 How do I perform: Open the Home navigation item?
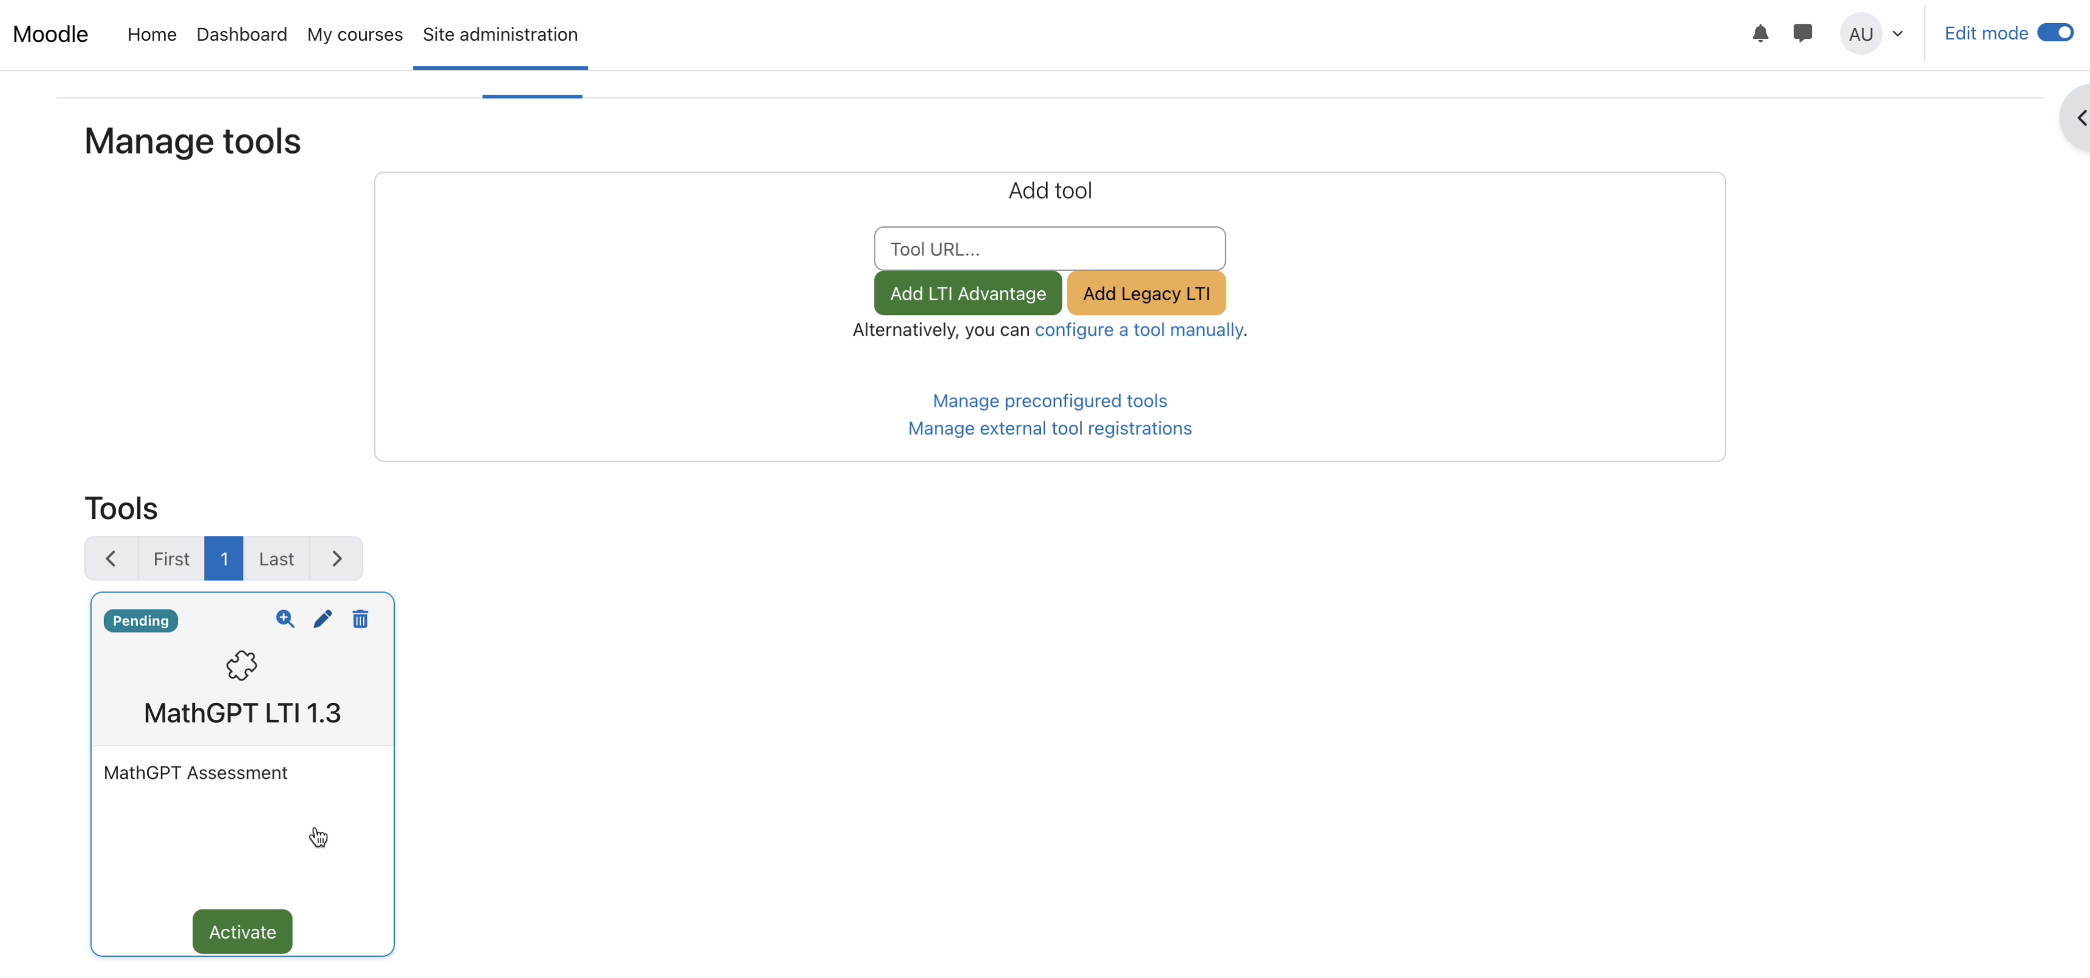coord(152,34)
